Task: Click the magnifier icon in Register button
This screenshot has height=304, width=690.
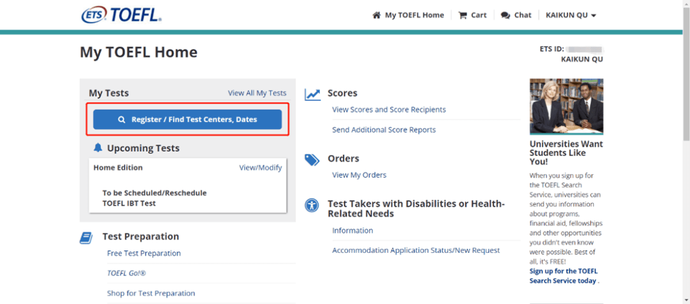Action: coord(122,119)
